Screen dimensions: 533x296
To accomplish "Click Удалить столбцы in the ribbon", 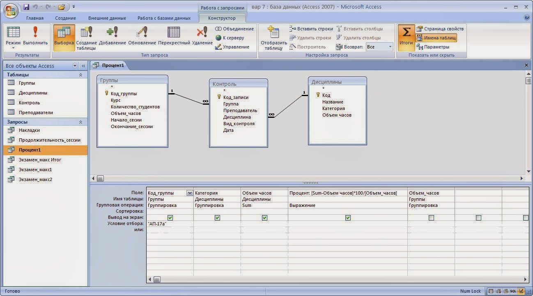I will (358, 38).
